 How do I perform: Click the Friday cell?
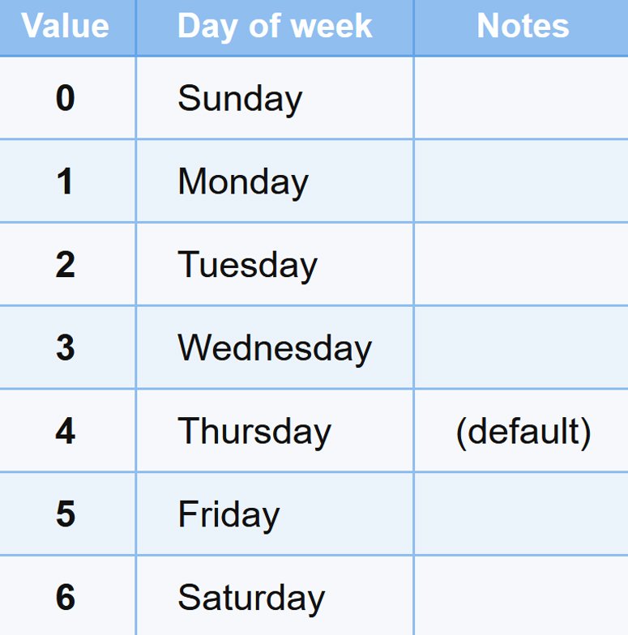(229, 514)
